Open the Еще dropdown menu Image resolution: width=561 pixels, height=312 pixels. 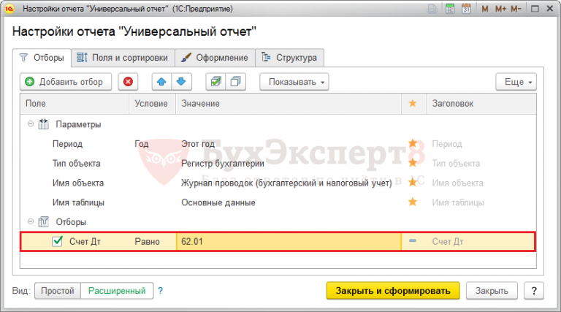(x=516, y=82)
